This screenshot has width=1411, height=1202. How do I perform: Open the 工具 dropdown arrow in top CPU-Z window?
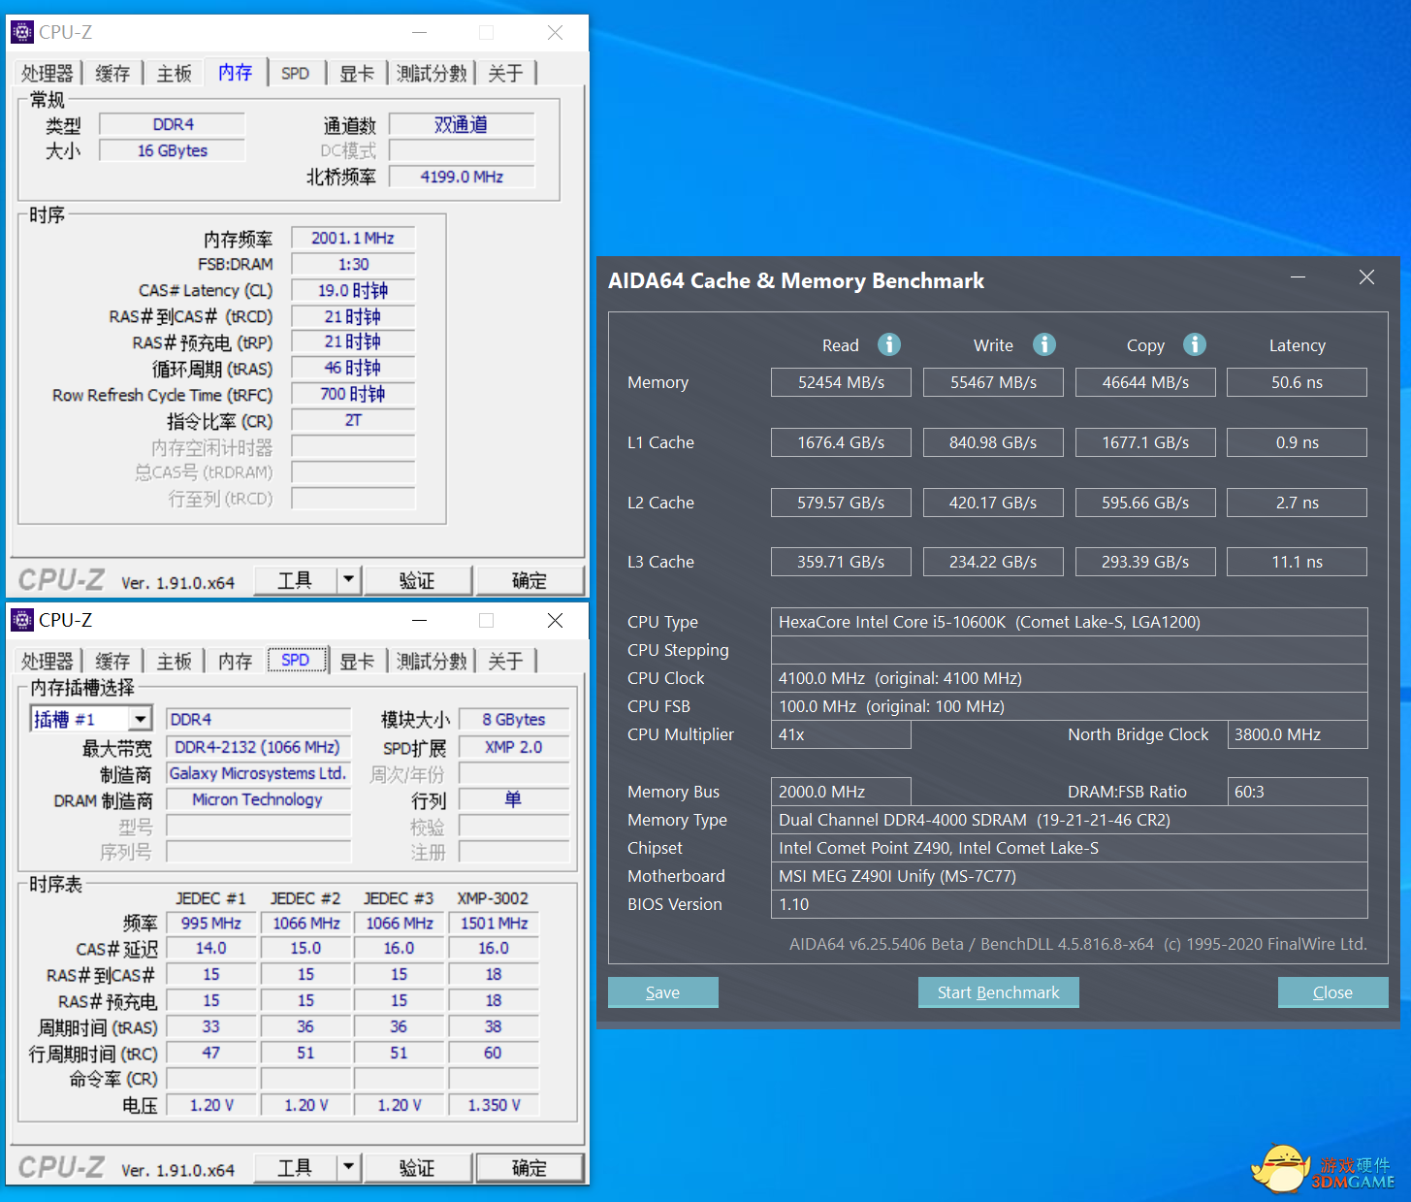point(349,580)
